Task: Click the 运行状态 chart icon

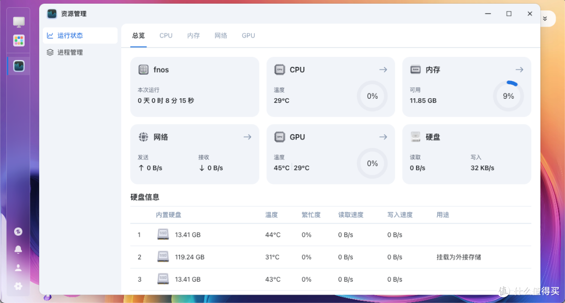Action: point(50,36)
